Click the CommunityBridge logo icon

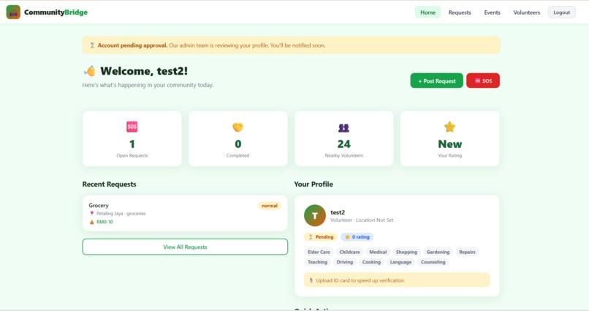pos(13,12)
